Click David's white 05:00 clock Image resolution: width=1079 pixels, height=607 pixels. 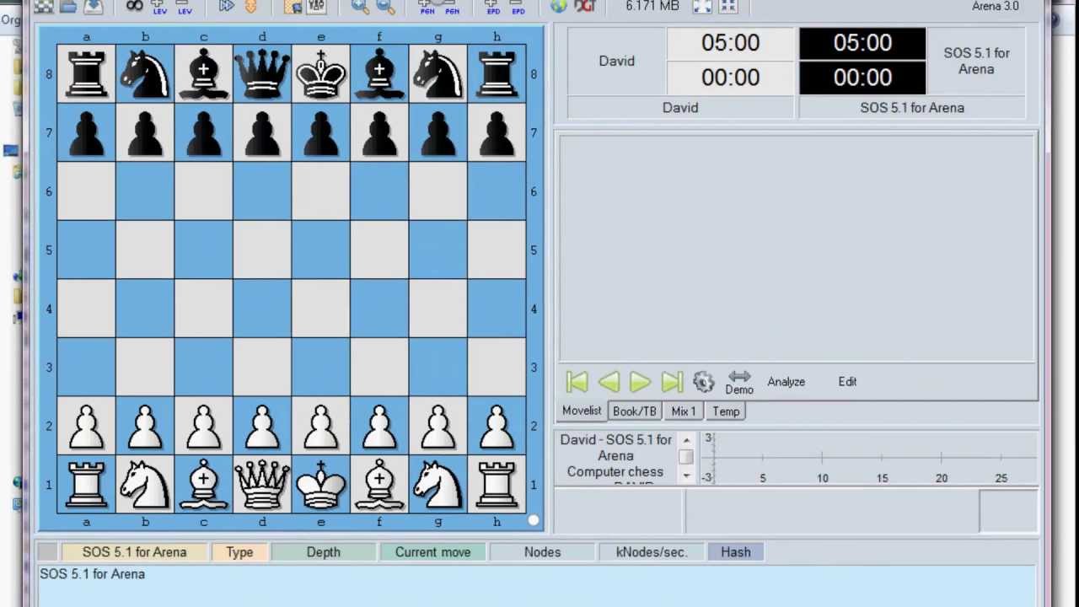click(x=730, y=43)
